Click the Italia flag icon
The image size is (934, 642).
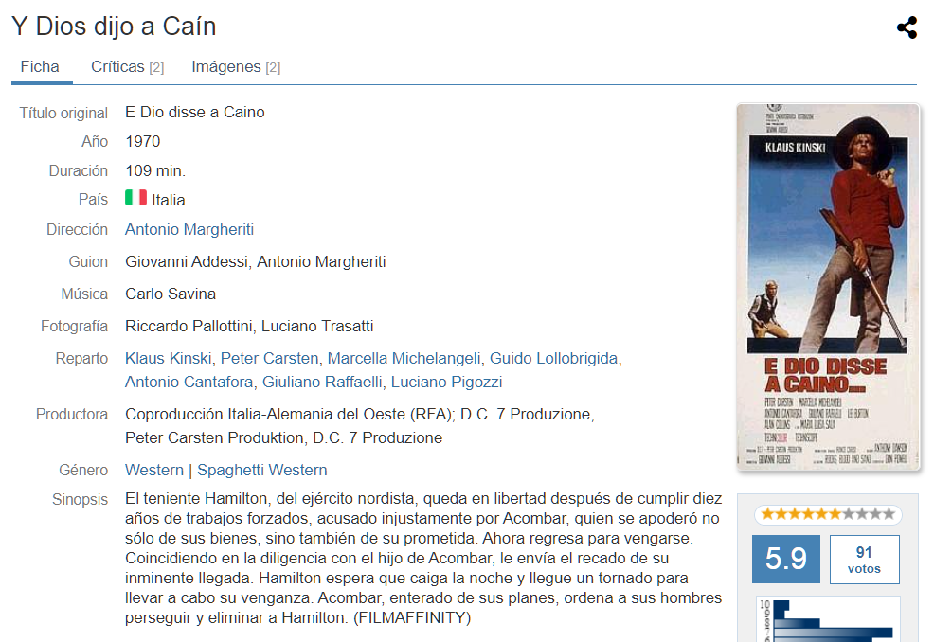135,197
